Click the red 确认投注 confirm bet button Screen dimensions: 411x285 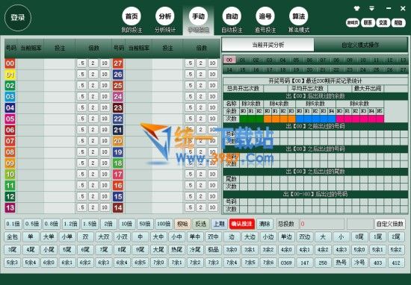click(x=241, y=224)
